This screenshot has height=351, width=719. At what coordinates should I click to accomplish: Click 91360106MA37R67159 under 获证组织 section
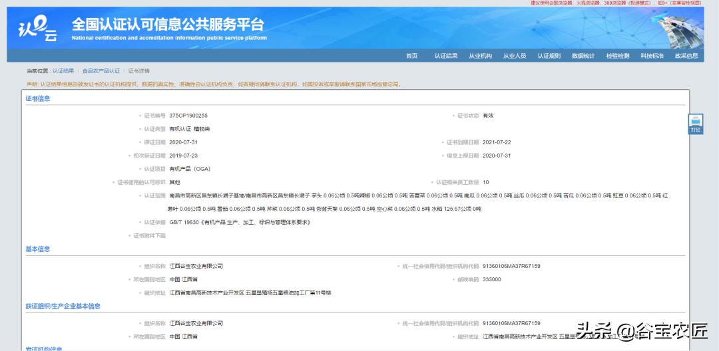[x=511, y=323]
